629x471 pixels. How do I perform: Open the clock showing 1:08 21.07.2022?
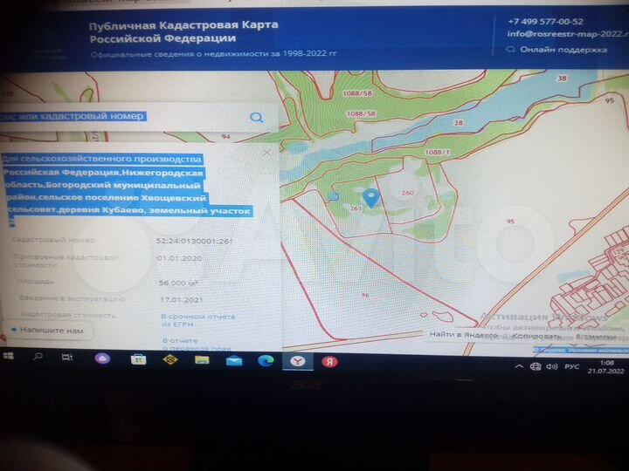[605, 367]
